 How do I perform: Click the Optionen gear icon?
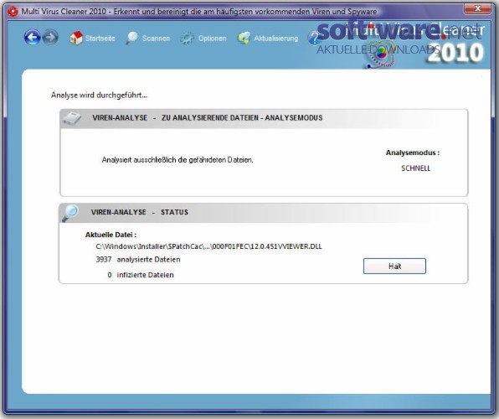tap(188, 39)
